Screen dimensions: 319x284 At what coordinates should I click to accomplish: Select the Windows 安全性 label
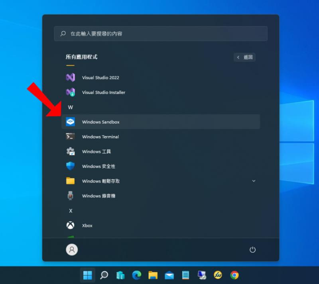coord(98,166)
